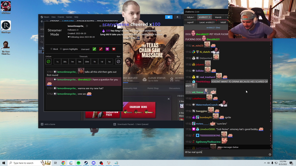Viewport: 296px width, 166px height.
Task: Select the supertf split tab
Action: (x=190, y=22)
